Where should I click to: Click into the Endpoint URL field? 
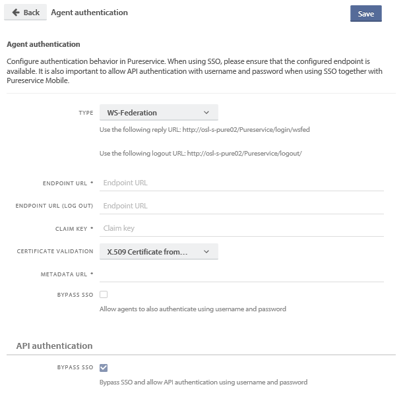tap(241, 183)
